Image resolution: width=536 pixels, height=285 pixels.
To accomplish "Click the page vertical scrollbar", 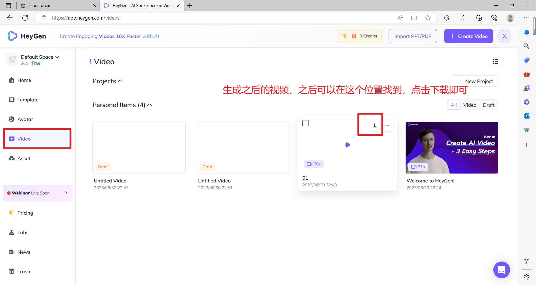I will pos(534,26).
